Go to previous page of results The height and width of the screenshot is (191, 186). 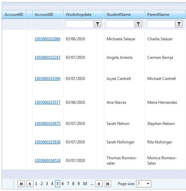[x=30, y=184]
